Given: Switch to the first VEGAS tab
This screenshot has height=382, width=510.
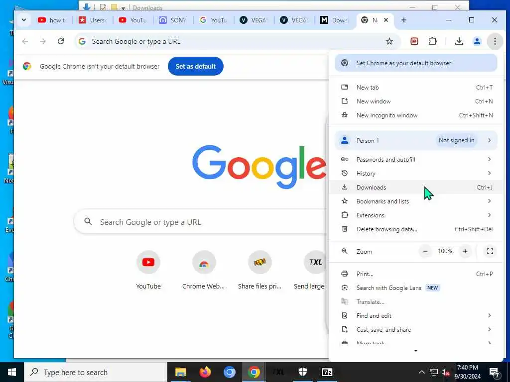Looking at the screenshot, I should tap(255, 20).
